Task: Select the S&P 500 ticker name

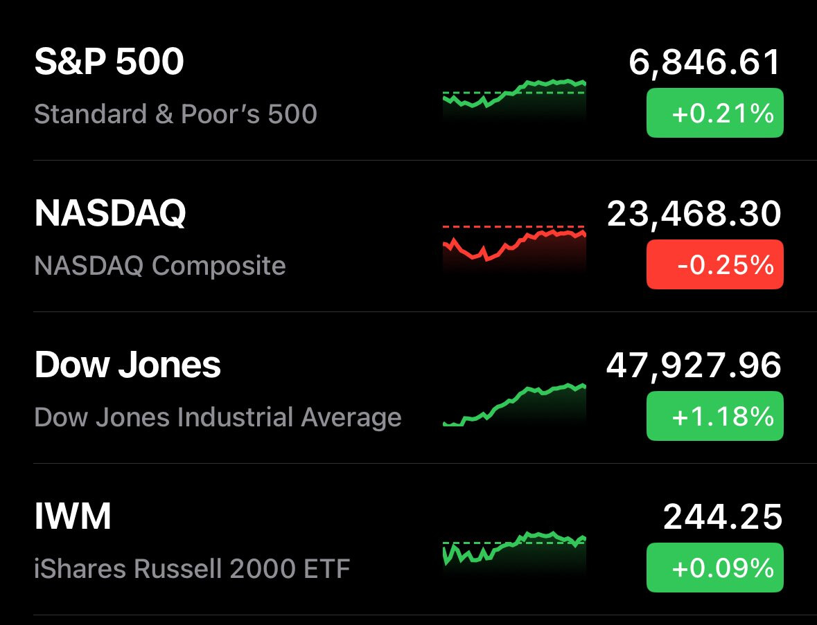Action: [109, 63]
